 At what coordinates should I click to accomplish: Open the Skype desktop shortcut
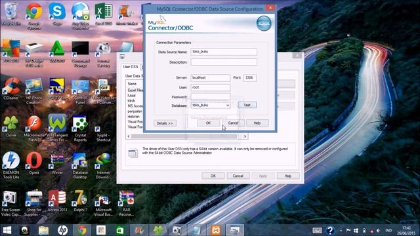tap(57, 14)
